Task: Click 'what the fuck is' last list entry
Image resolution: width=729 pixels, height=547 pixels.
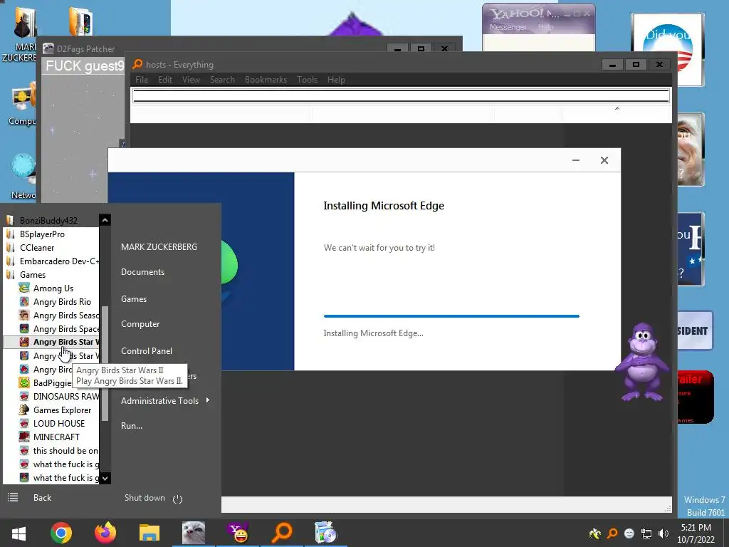Action: [x=65, y=478]
